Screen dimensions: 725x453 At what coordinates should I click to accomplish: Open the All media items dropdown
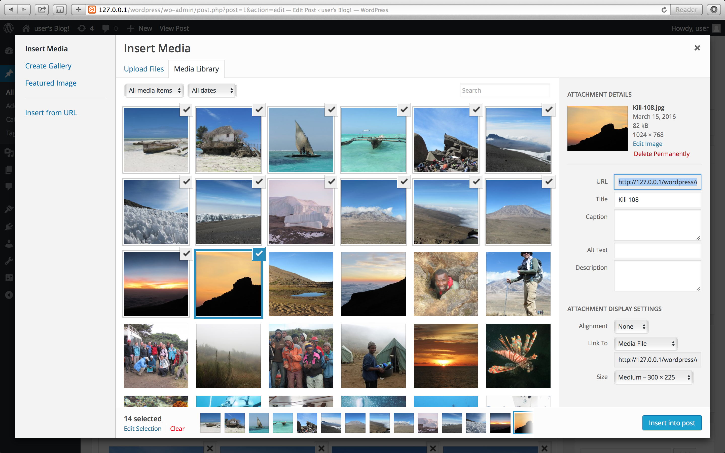(x=154, y=91)
